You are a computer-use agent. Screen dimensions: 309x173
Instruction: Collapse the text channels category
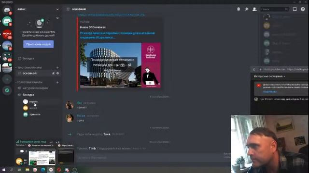coord(29,67)
